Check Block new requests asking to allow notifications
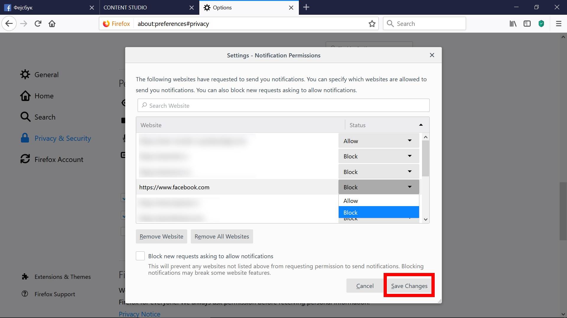Screen dimensions: 567x318 (x=140, y=256)
